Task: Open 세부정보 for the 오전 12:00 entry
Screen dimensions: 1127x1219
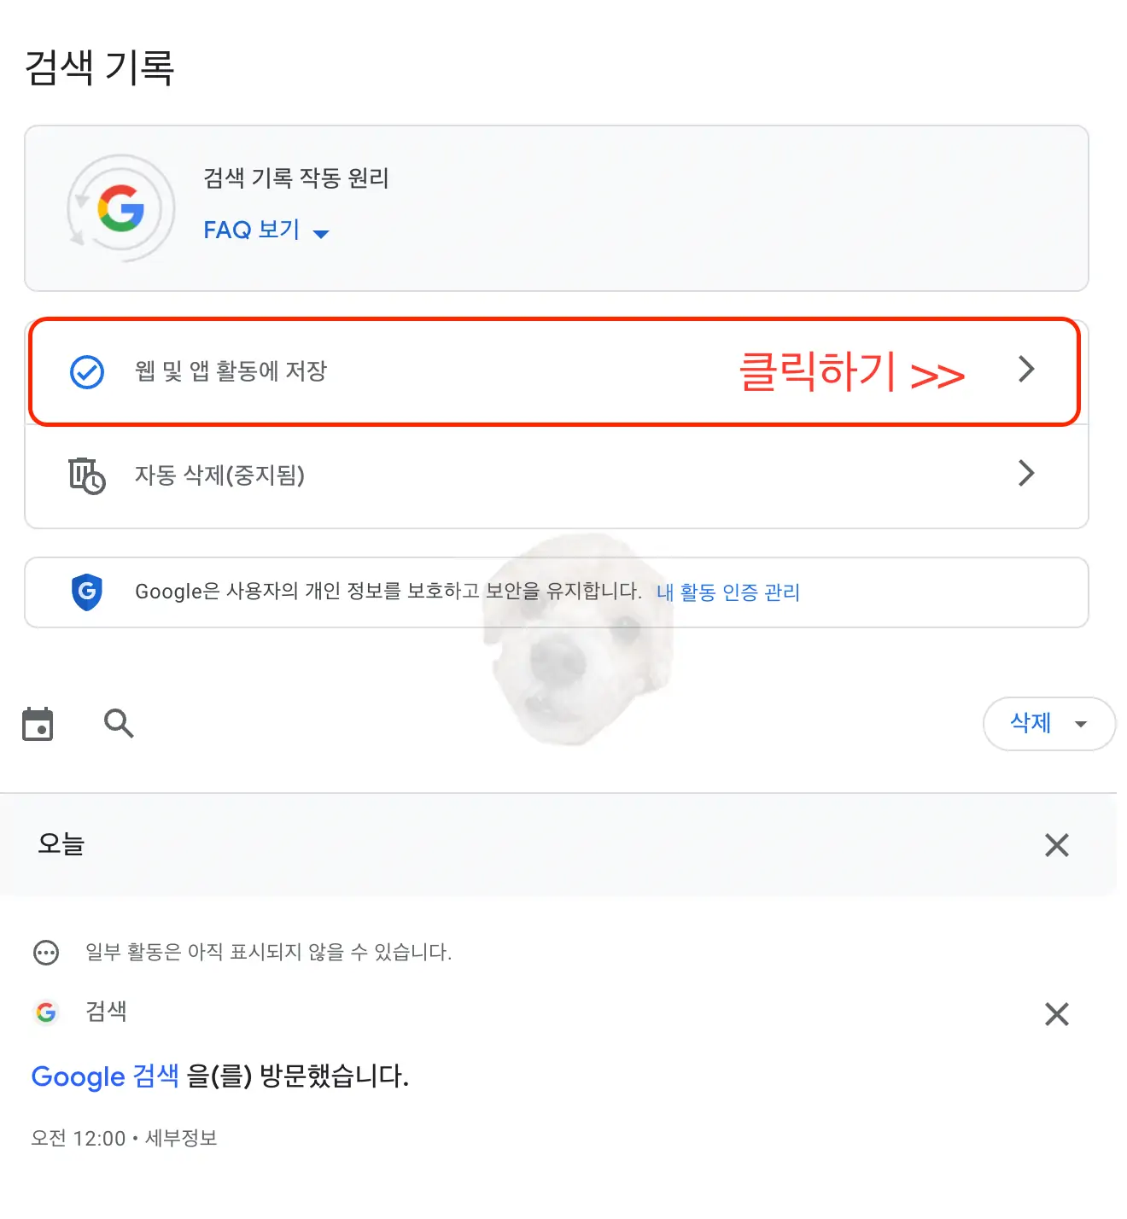Action: (x=181, y=1138)
